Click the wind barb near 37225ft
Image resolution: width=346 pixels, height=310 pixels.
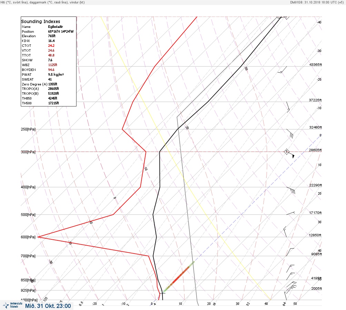click(x=288, y=107)
